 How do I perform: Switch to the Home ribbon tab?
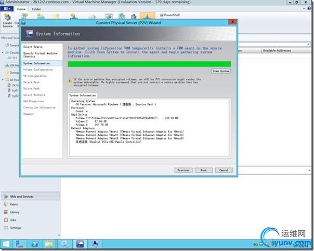coord(21,9)
